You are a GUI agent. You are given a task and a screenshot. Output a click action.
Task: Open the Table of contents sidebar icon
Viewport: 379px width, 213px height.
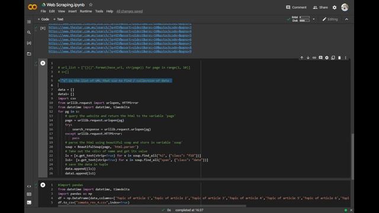tap(29, 22)
